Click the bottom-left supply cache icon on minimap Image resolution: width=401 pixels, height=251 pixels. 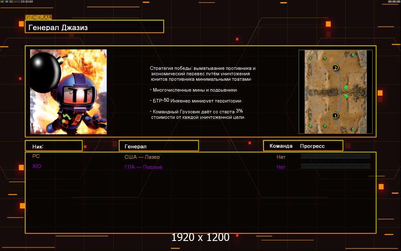pos(310,126)
